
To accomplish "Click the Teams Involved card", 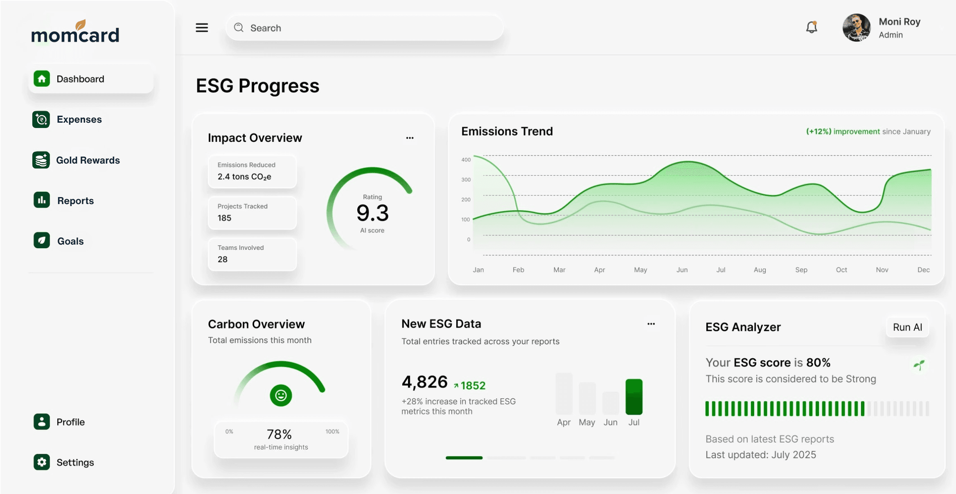I will pos(252,254).
